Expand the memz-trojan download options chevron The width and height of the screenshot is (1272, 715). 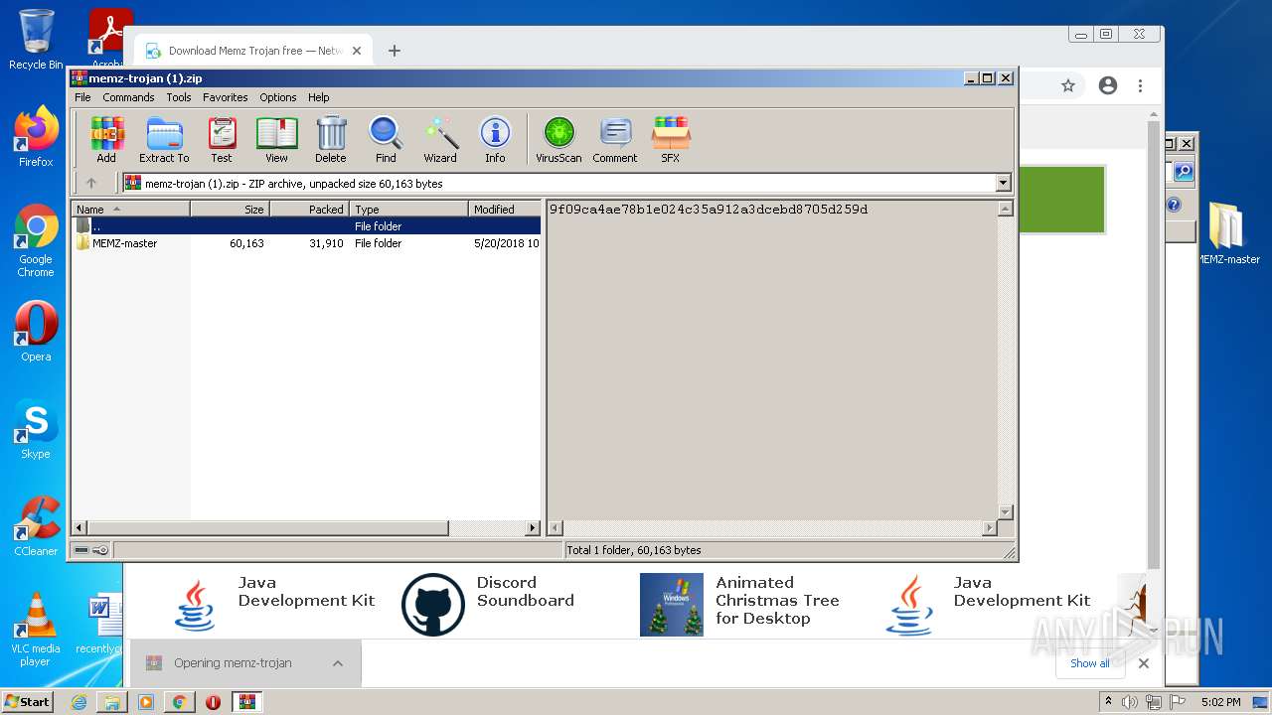tap(338, 663)
